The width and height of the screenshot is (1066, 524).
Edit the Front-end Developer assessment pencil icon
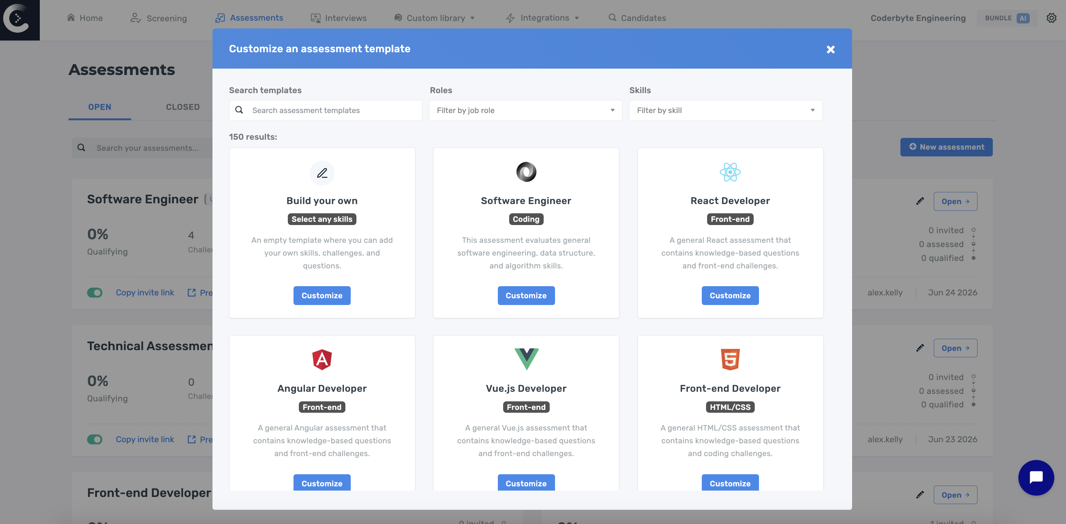pyautogui.click(x=920, y=494)
